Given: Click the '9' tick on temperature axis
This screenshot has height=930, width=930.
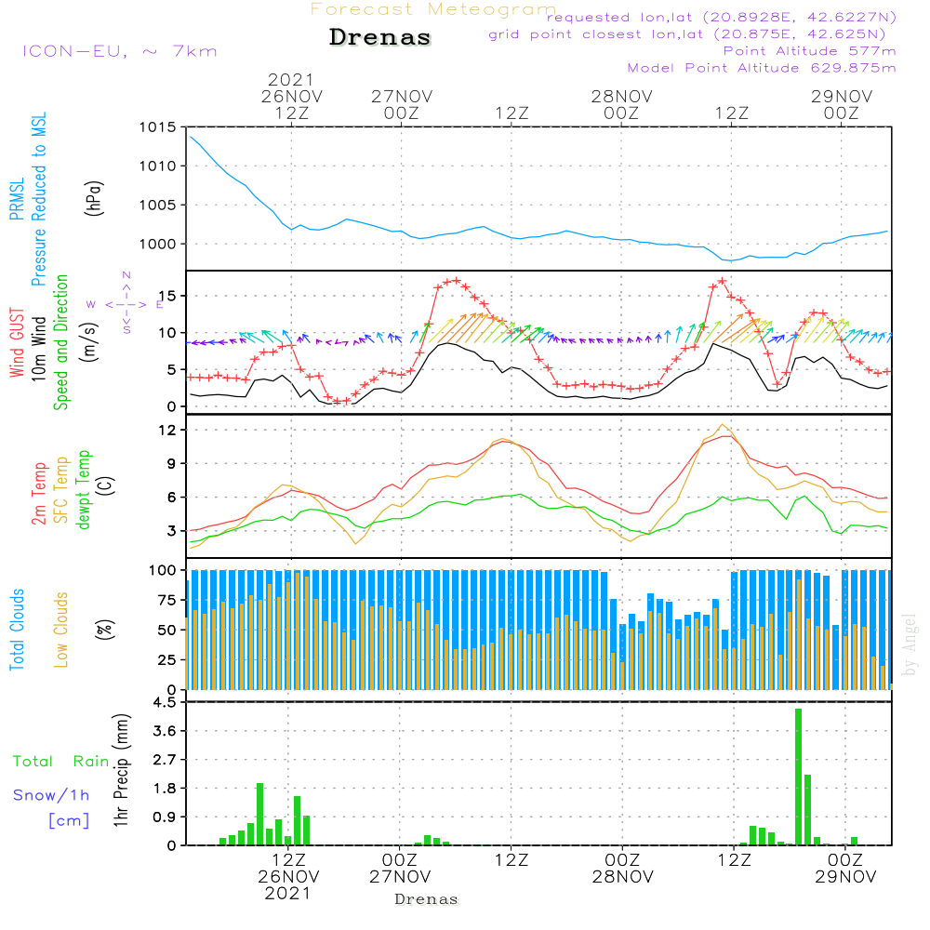Looking at the screenshot, I should 171,464.
